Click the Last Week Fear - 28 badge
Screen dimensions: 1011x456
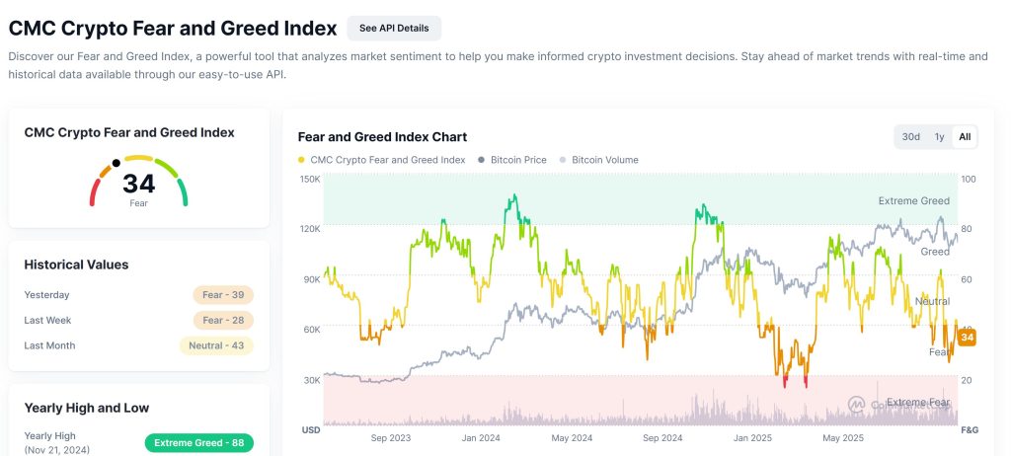(223, 320)
